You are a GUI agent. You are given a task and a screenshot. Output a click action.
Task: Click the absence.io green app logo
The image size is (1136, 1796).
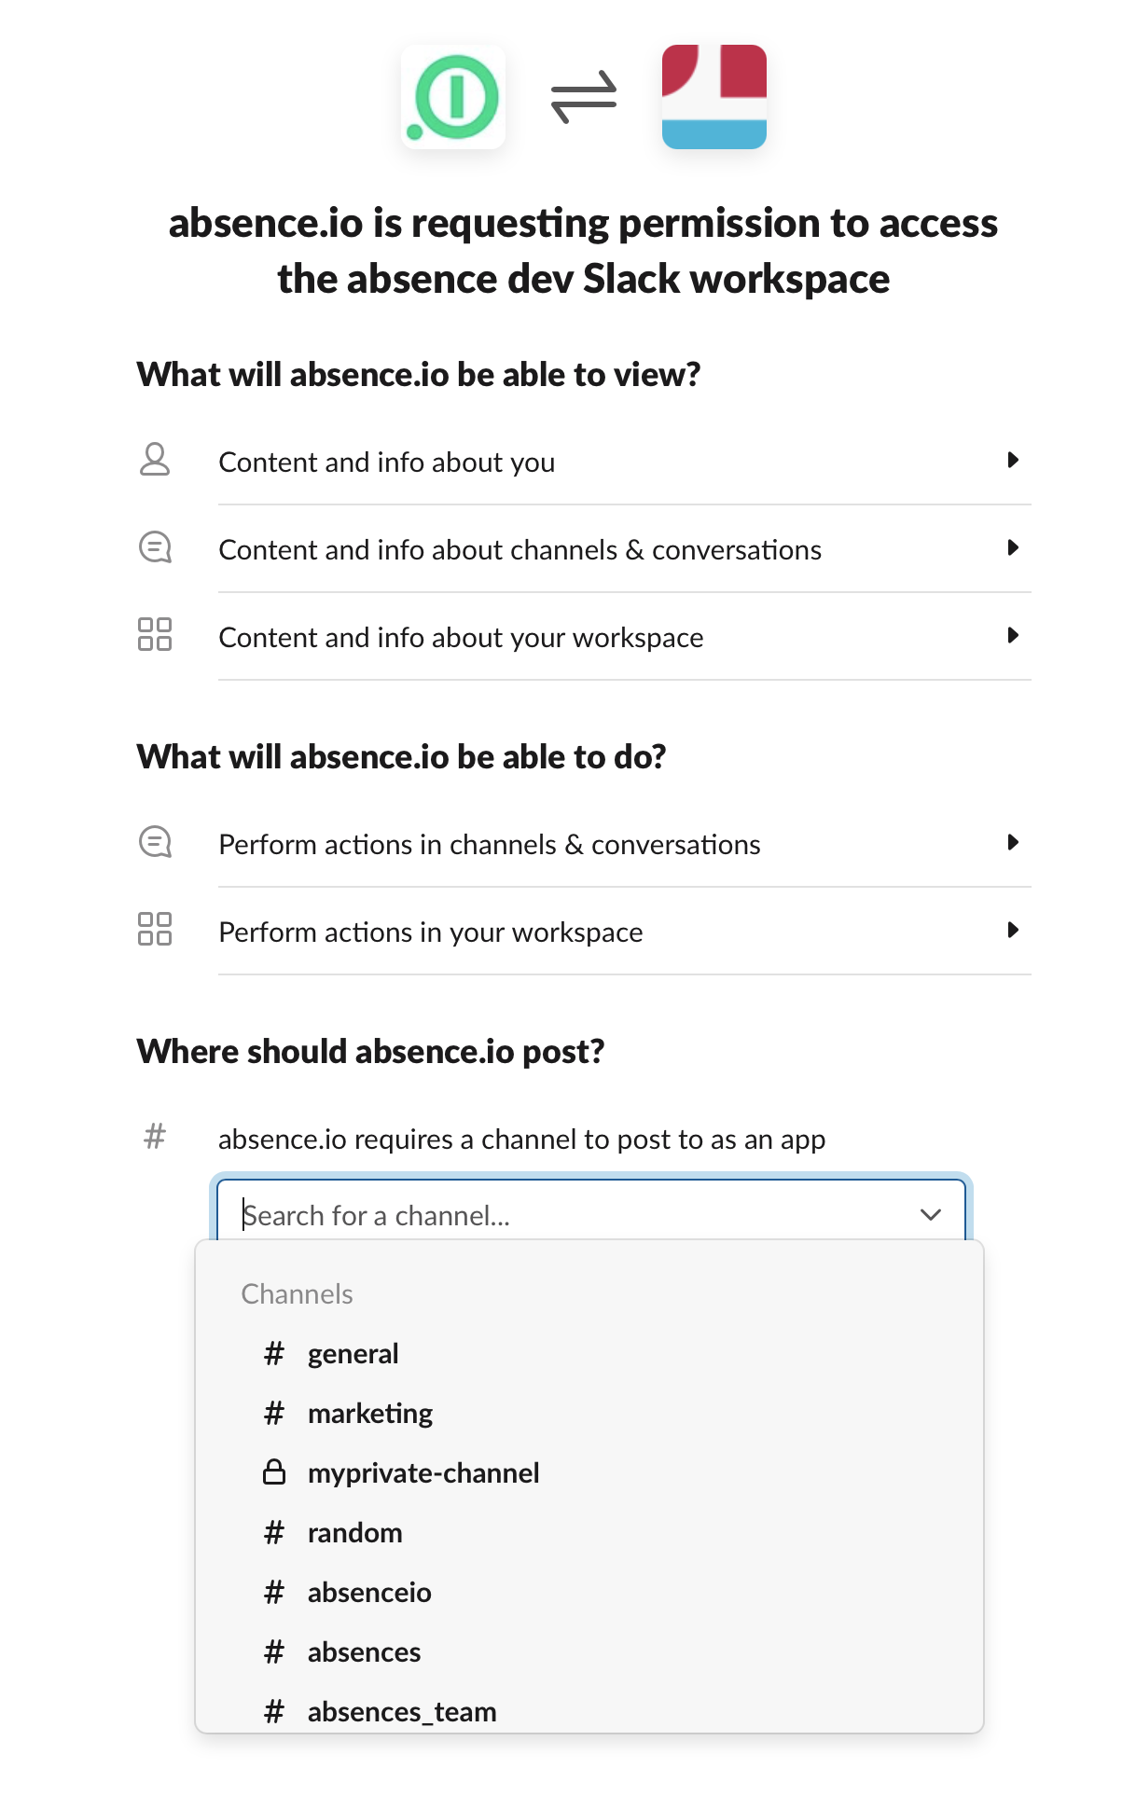[x=453, y=97]
